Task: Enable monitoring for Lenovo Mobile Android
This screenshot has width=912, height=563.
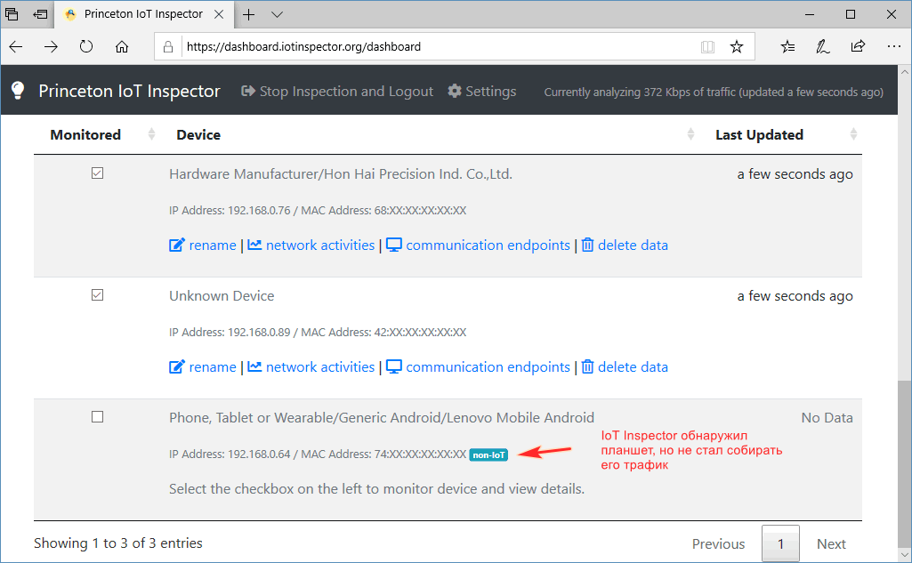Action: pos(97,417)
